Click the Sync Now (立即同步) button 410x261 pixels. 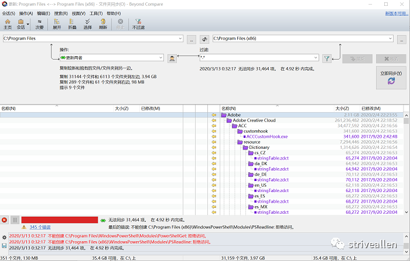391,78
